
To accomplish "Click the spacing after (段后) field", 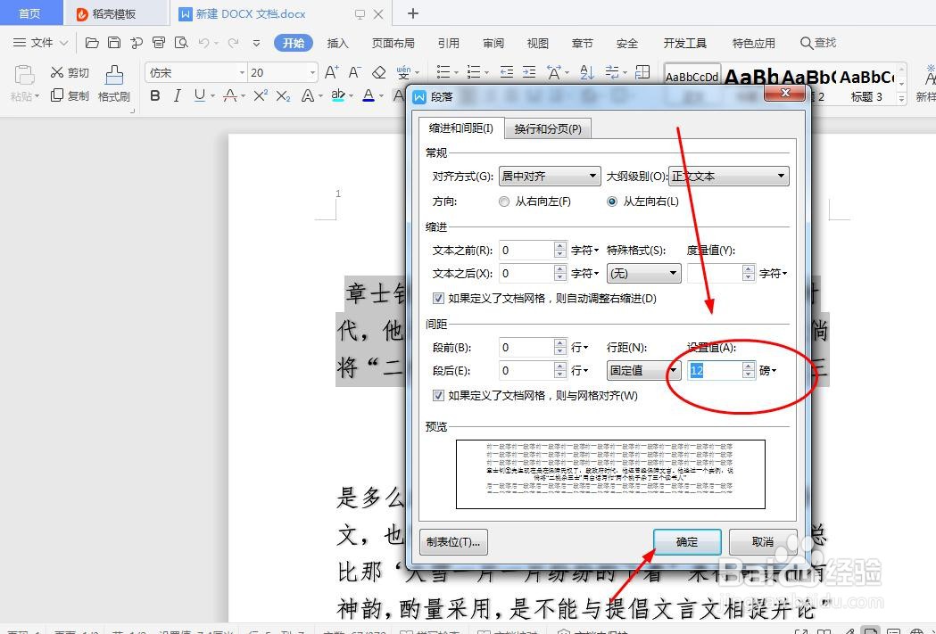I will click(x=526, y=370).
